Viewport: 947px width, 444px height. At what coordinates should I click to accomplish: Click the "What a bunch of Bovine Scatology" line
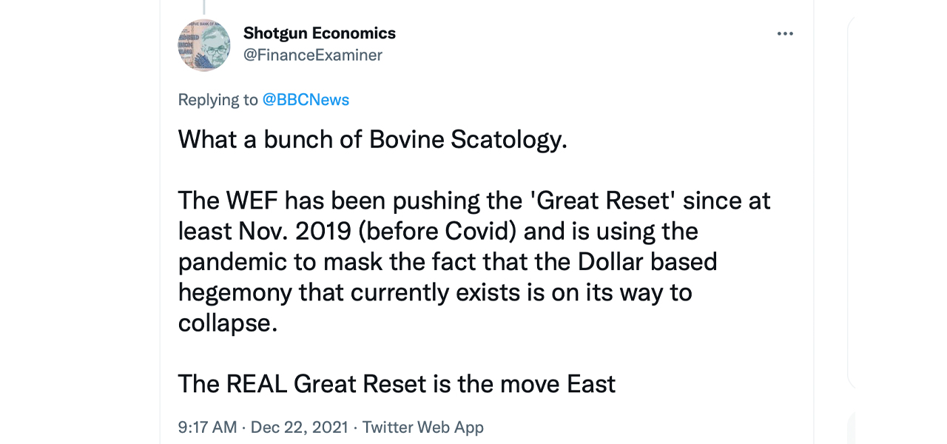click(x=372, y=139)
